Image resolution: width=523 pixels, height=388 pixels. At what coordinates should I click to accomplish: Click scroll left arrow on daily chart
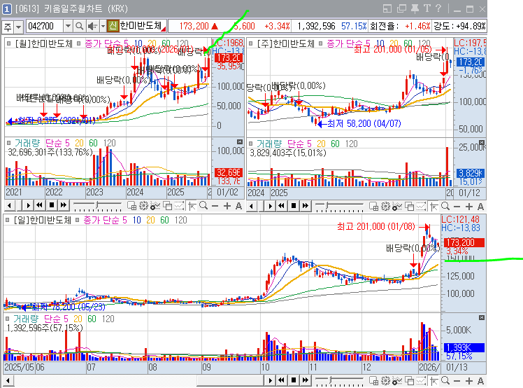click(8, 380)
